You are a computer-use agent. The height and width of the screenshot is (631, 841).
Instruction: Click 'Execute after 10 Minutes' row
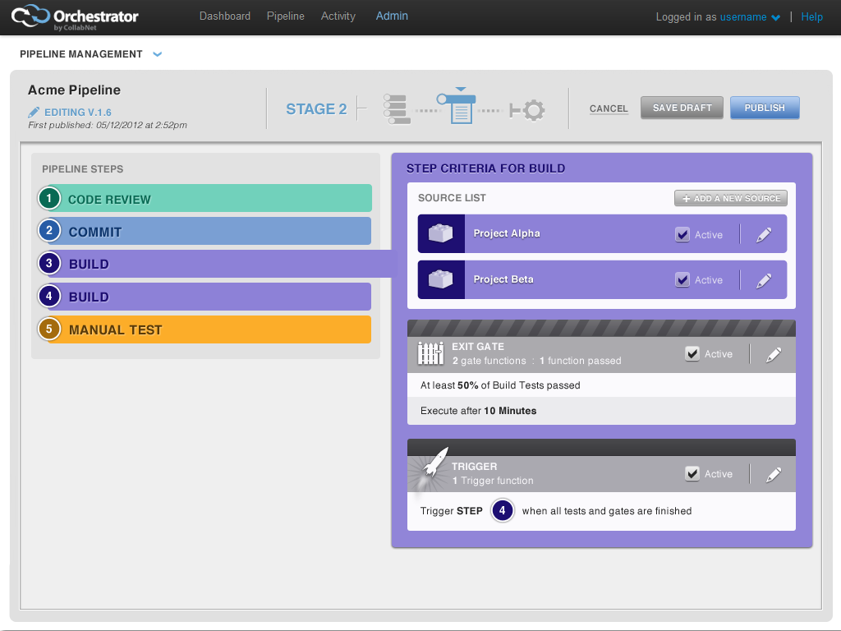pos(601,411)
